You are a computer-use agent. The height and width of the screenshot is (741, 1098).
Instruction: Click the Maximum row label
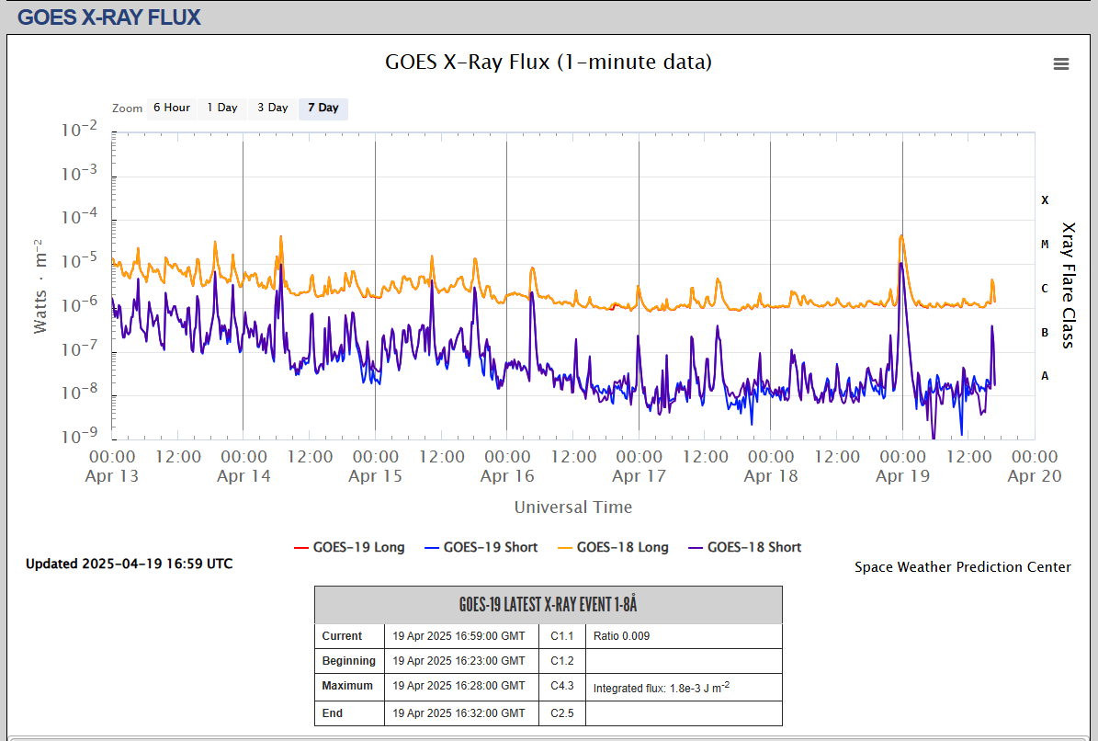(x=347, y=686)
